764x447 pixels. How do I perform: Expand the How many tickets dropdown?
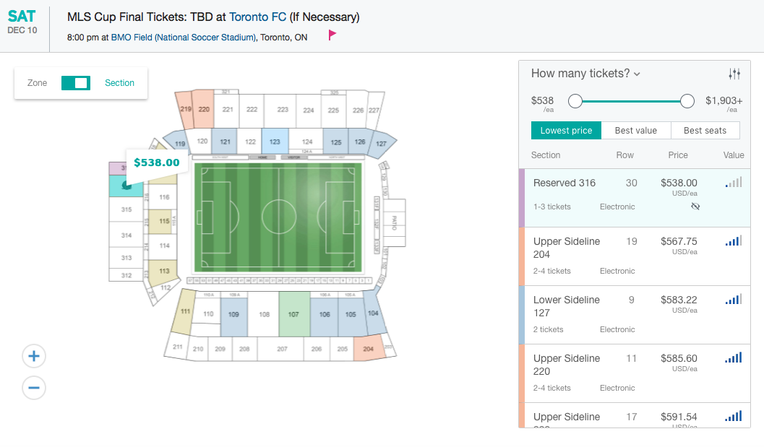click(585, 74)
